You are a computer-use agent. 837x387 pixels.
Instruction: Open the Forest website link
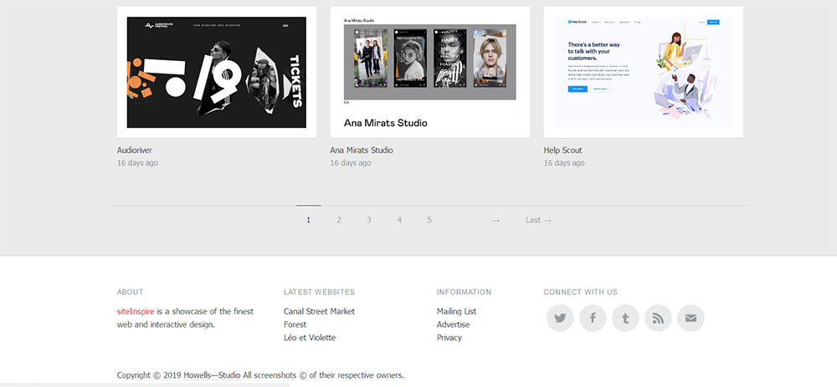(295, 324)
